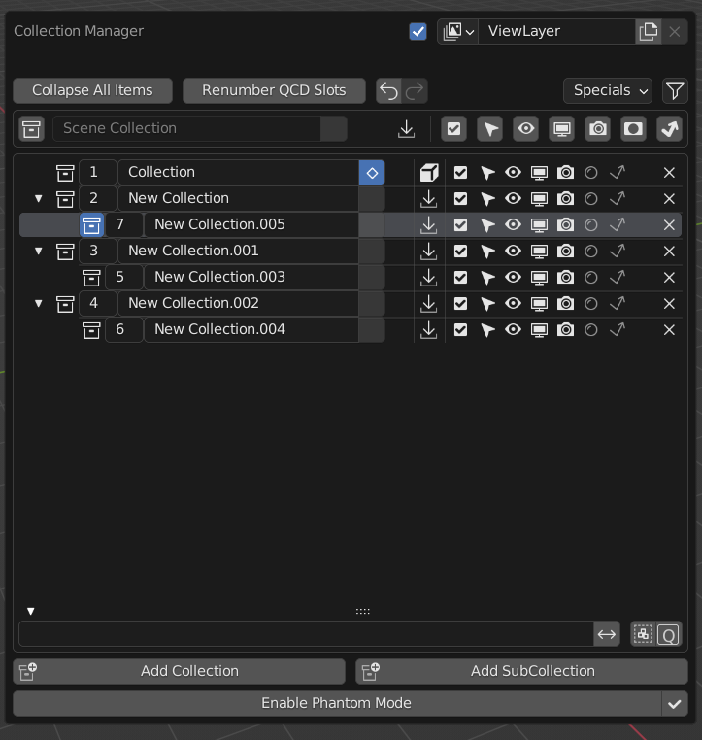Viewport: 702px width, 740px height.
Task: Click the ViewLayer name field
Action: coord(556,32)
